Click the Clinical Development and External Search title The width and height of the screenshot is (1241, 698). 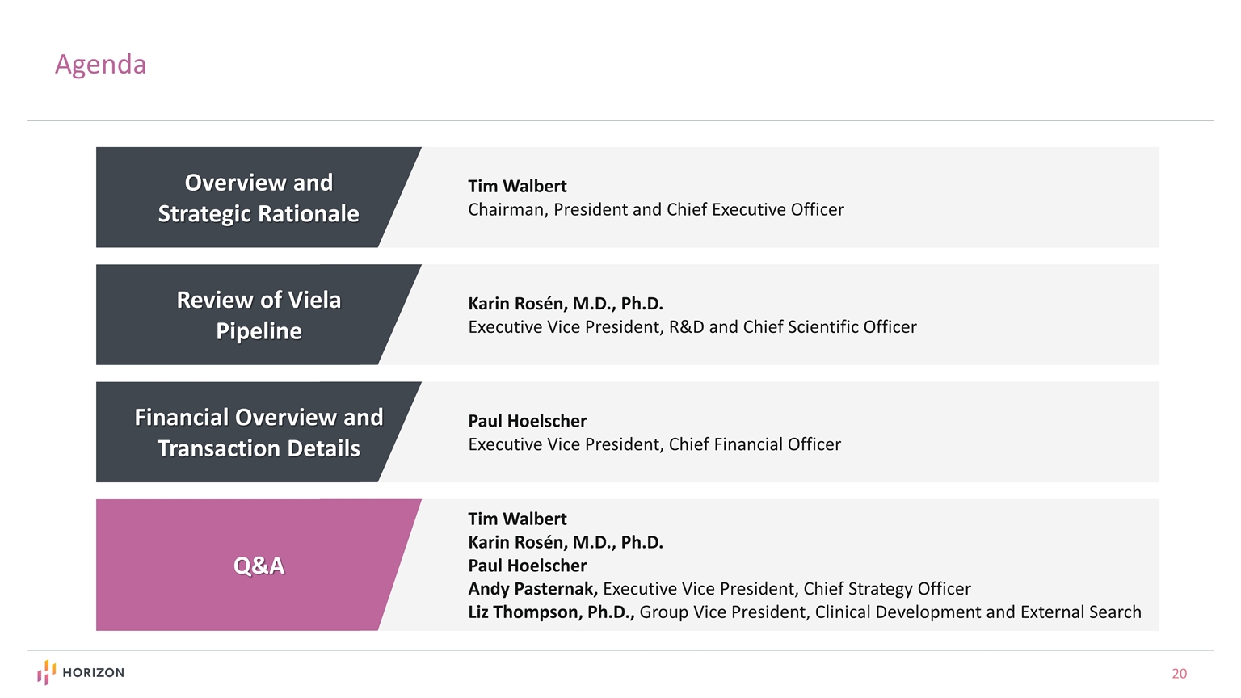890,612
